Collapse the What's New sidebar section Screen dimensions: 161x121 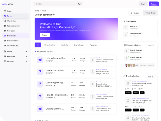(26, 21)
